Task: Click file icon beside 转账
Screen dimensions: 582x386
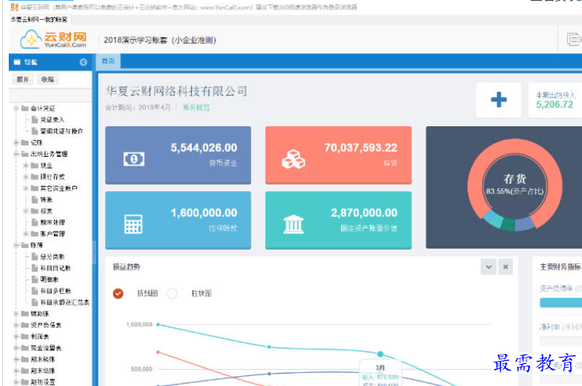Action: 35,199
